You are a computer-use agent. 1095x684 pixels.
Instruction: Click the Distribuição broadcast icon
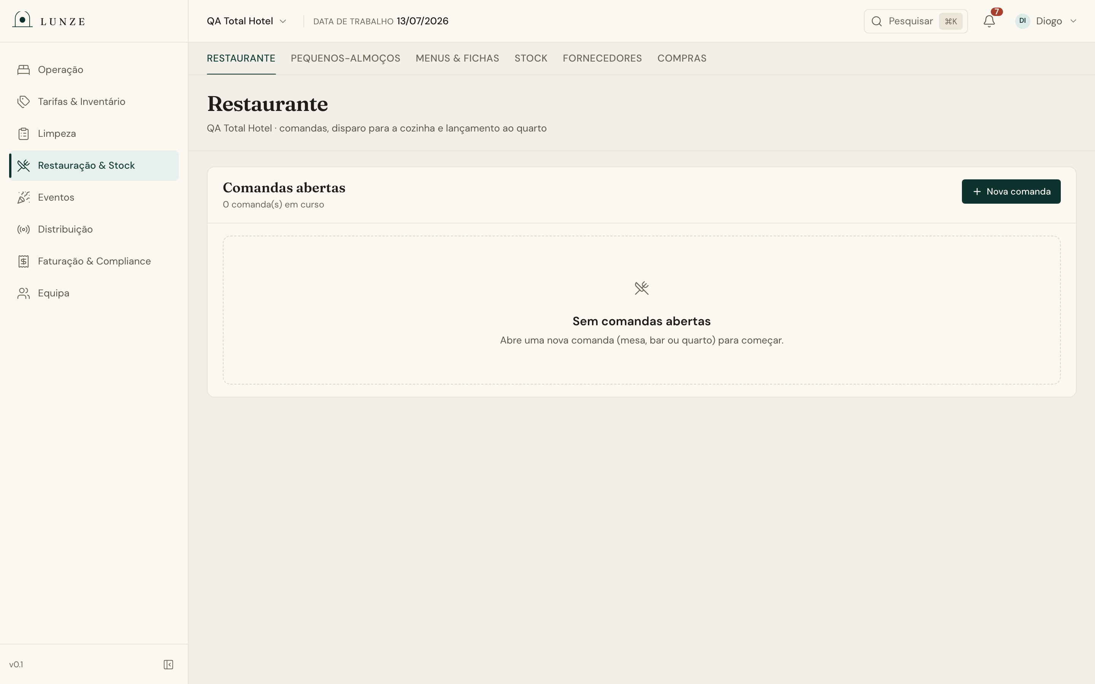(24, 230)
